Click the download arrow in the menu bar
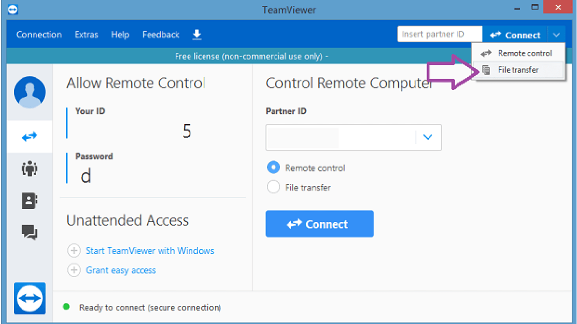The height and width of the screenshot is (324, 577). 197,34
